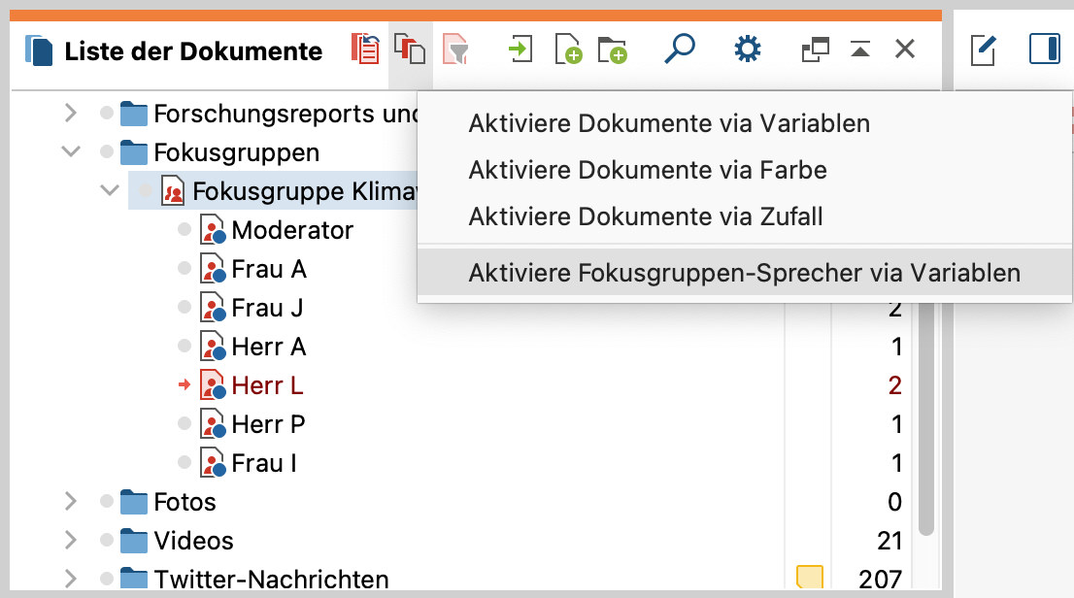Viewport: 1074px width, 598px height.
Task: Click the import documents green arrow icon
Action: pyautogui.click(x=520, y=50)
